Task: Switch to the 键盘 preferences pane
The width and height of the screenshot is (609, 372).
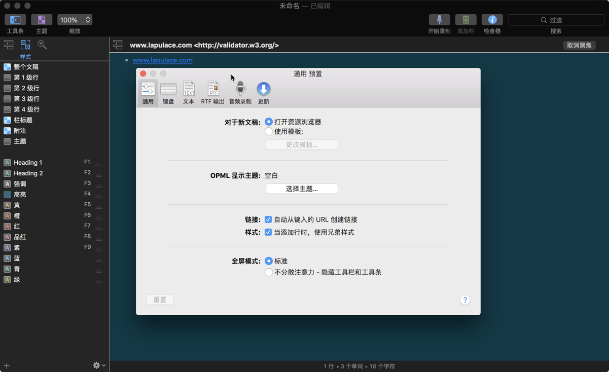Action: tap(168, 89)
